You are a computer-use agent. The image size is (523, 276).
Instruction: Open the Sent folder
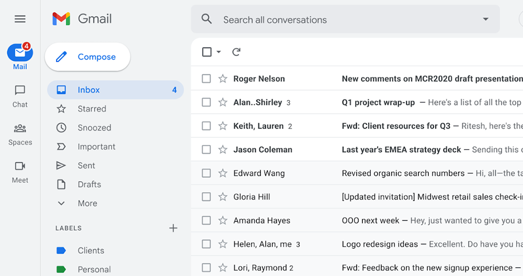pos(86,165)
